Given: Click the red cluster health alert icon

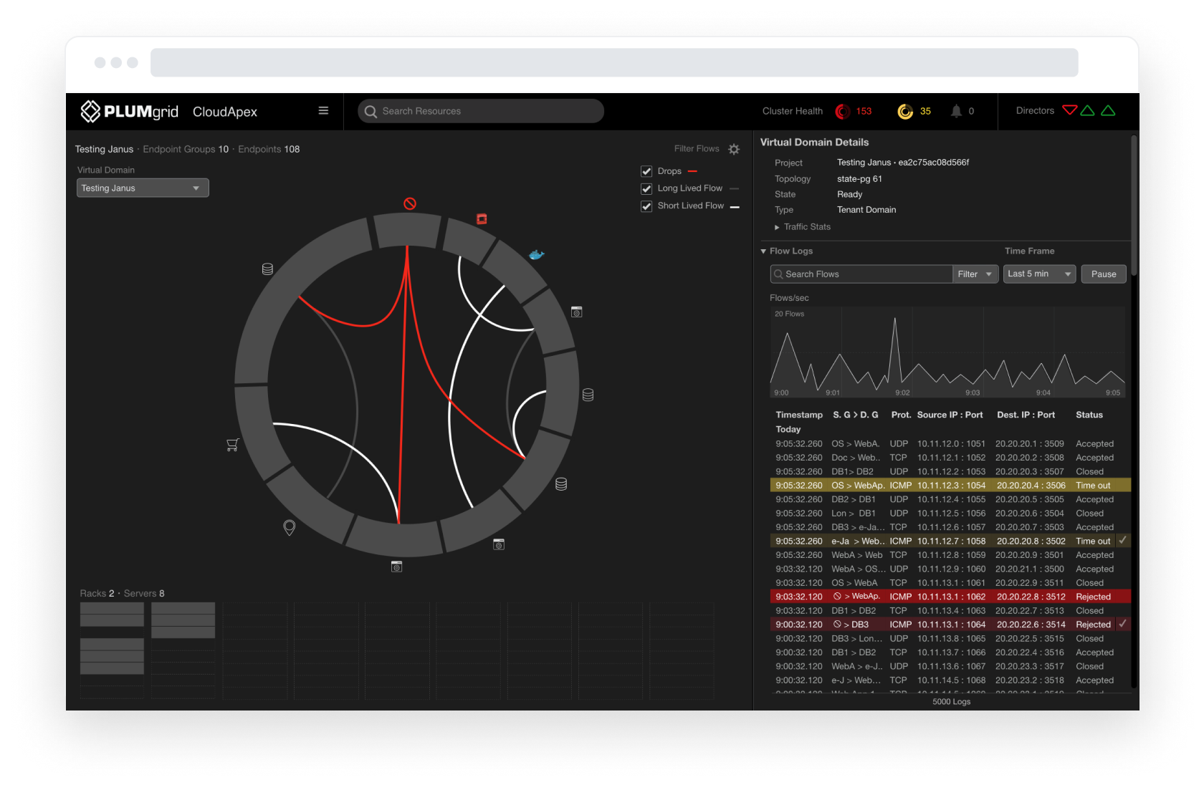Looking at the screenshot, I should (843, 111).
